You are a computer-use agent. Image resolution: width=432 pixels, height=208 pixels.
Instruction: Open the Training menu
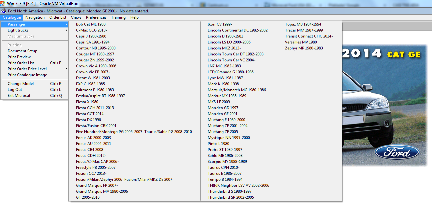click(118, 17)
